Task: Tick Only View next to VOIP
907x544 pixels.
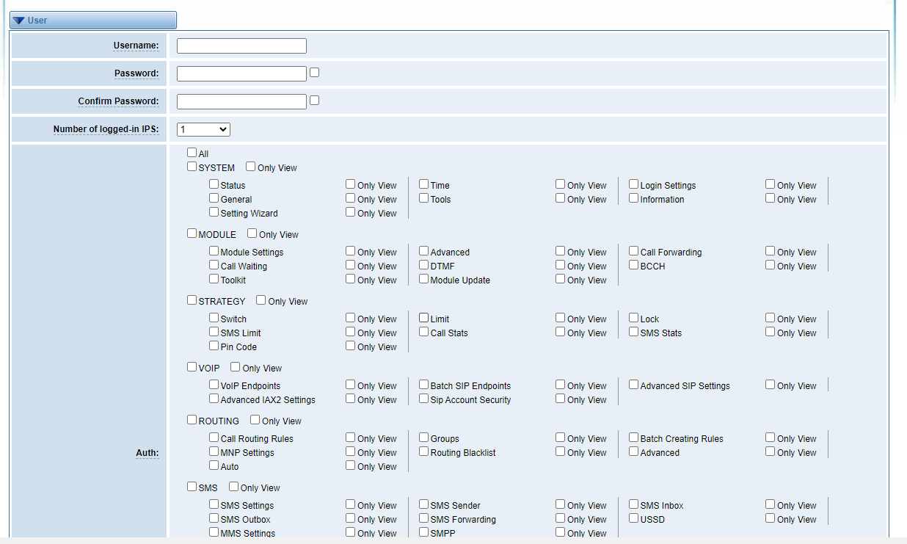Action: (235, 367)
